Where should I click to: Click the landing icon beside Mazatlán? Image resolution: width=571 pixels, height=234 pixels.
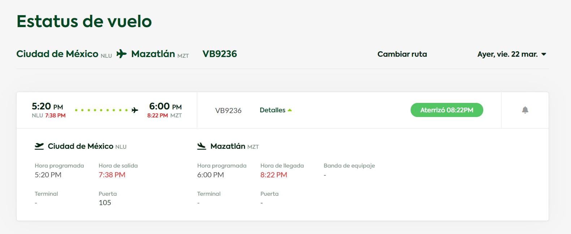coord(202,146)
